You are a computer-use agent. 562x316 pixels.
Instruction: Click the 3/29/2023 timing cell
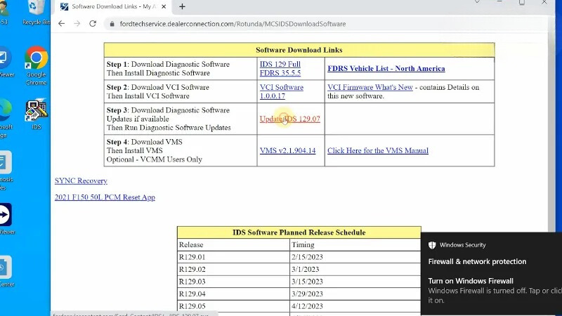(x=355, y=294)
